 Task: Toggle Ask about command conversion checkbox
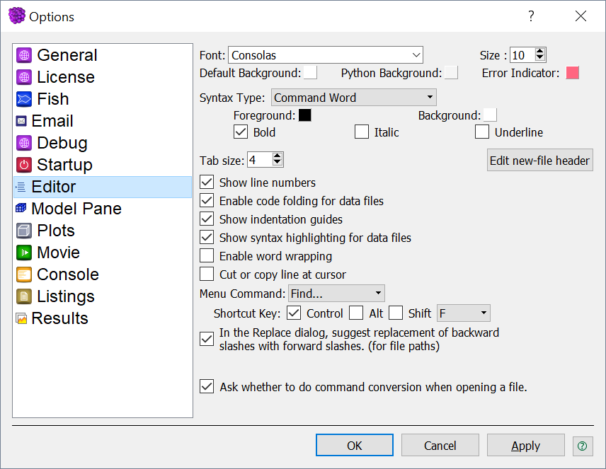(207, 386)
